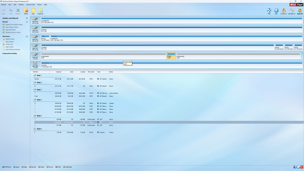Open the Partition menu
The width and height of the screenshot is (304, 171).
click(x=21, y=4)
